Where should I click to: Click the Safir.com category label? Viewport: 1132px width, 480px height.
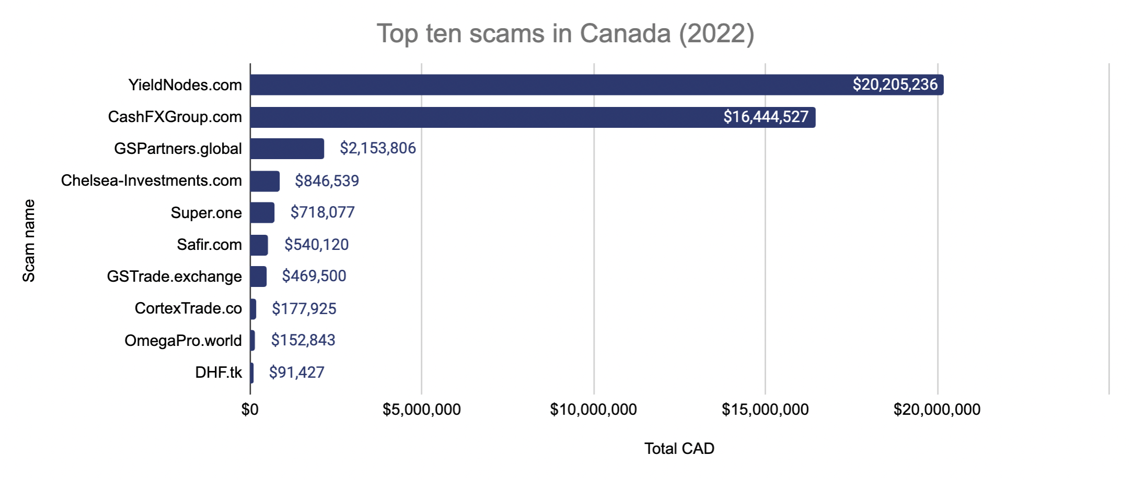click(x=209, y=245)
